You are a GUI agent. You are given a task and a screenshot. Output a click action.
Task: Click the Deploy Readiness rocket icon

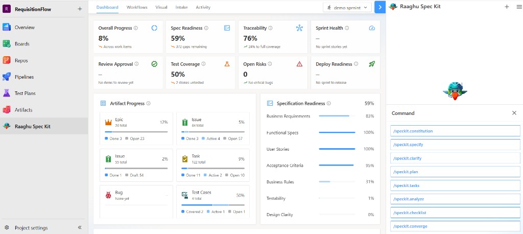click(372, 64)
